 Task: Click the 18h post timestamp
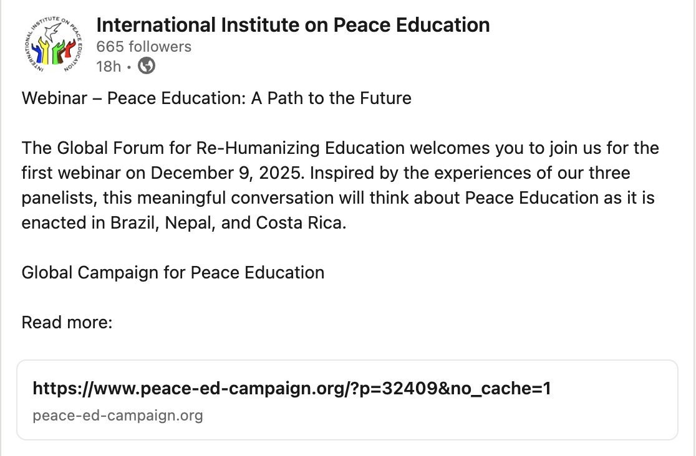[109, 66]
